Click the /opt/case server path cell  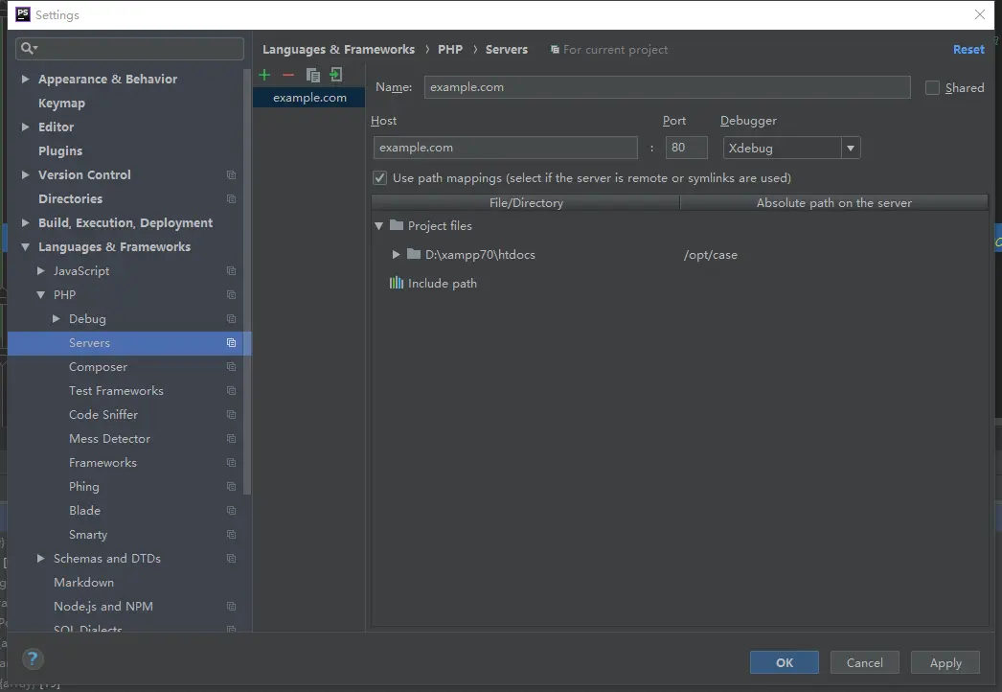[710, 255]
